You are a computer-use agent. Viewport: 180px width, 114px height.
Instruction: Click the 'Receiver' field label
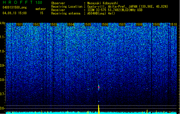pos(58,10)
